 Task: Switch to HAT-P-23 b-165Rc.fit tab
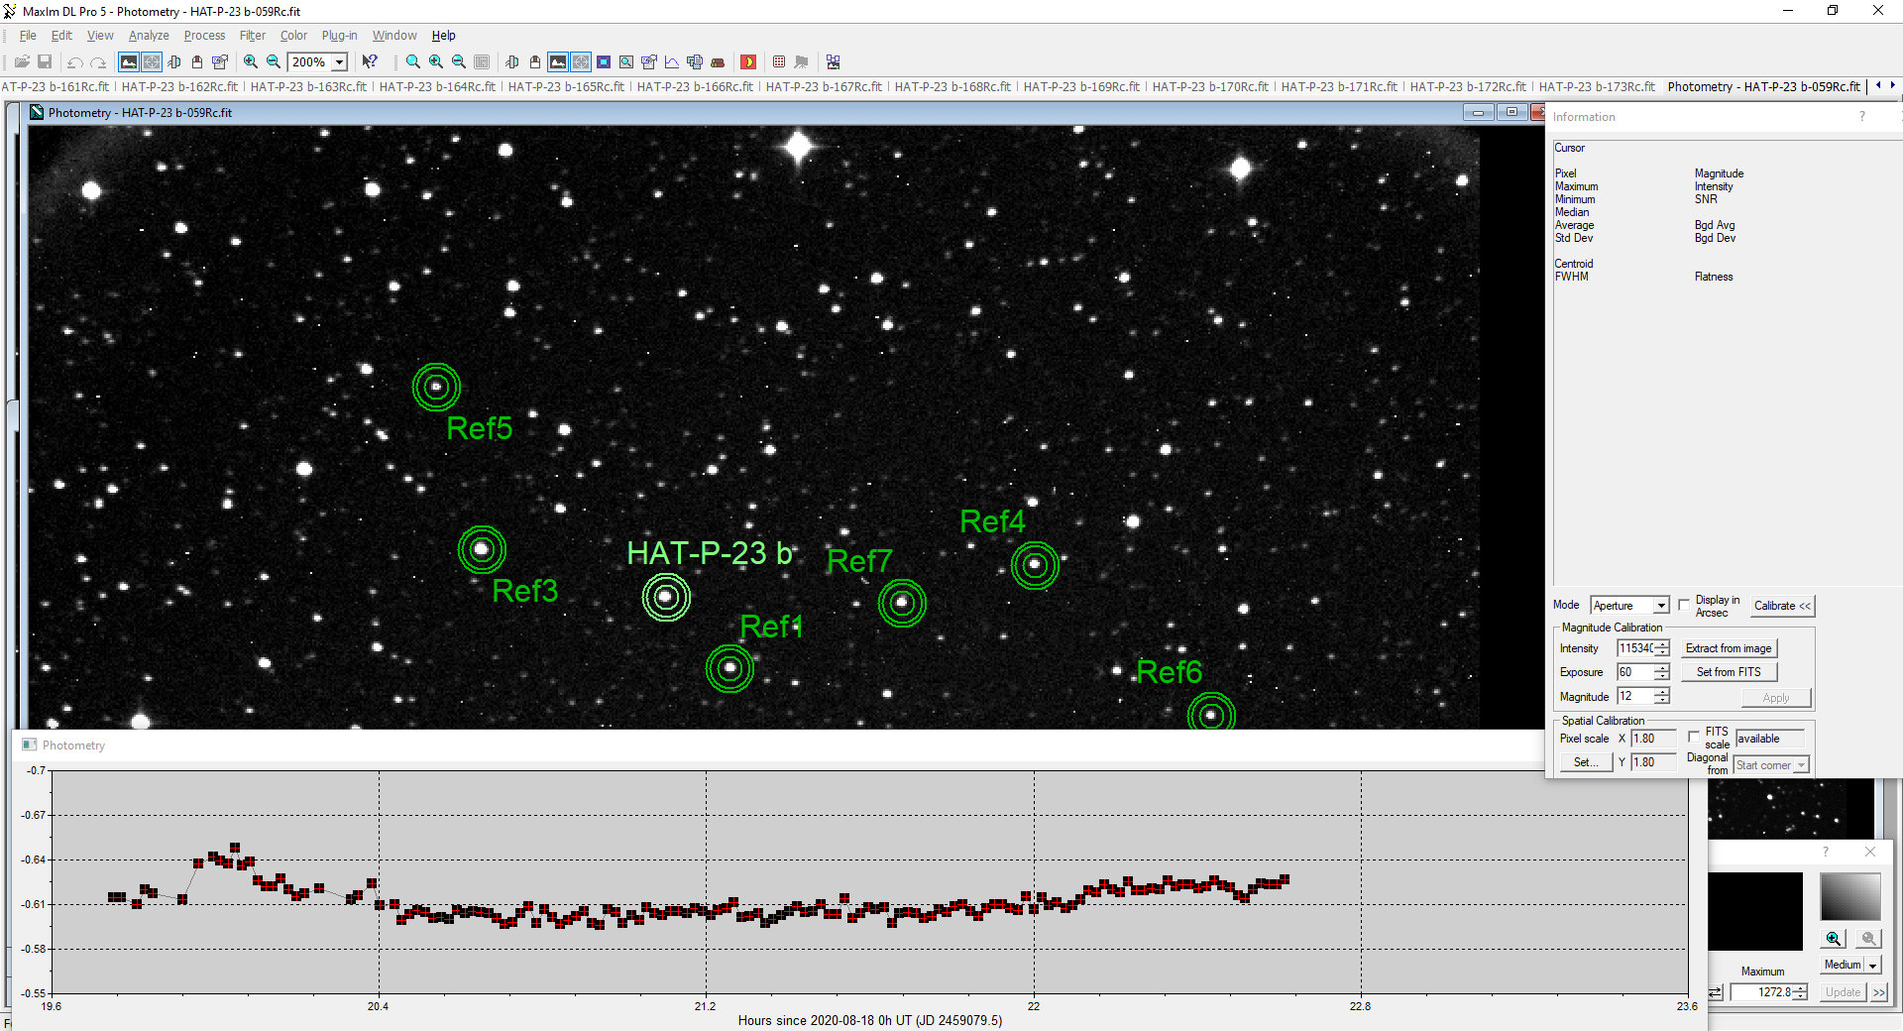pos(566,87)
